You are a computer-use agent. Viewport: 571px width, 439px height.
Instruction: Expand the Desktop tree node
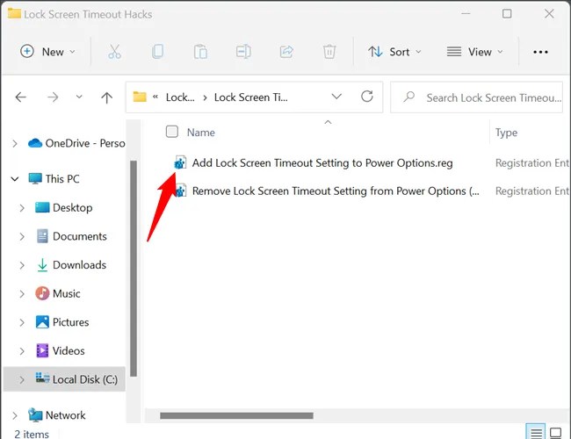coord(22,208)
